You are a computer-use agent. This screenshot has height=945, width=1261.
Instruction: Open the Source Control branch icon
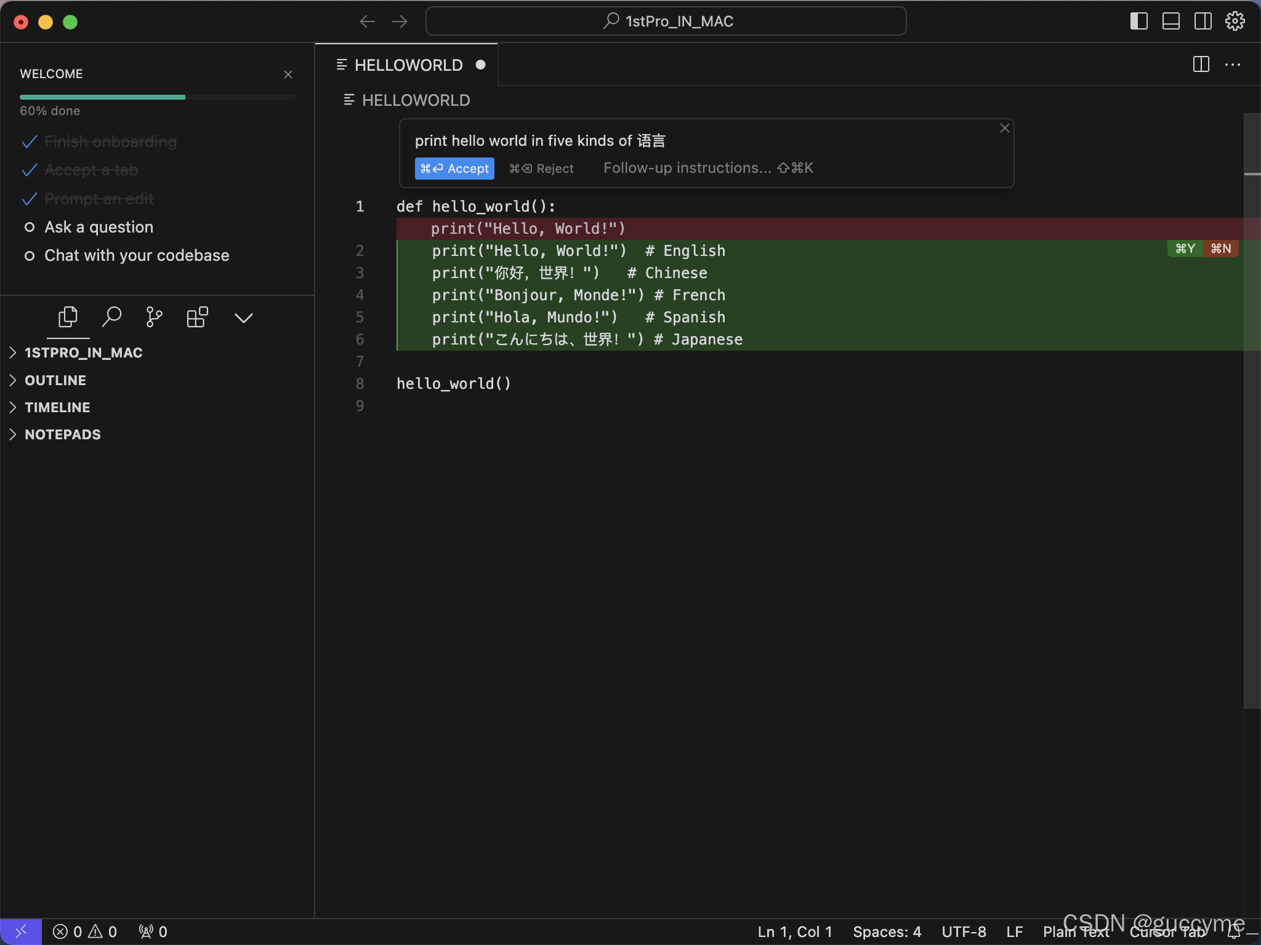click(x=154, y=317)
